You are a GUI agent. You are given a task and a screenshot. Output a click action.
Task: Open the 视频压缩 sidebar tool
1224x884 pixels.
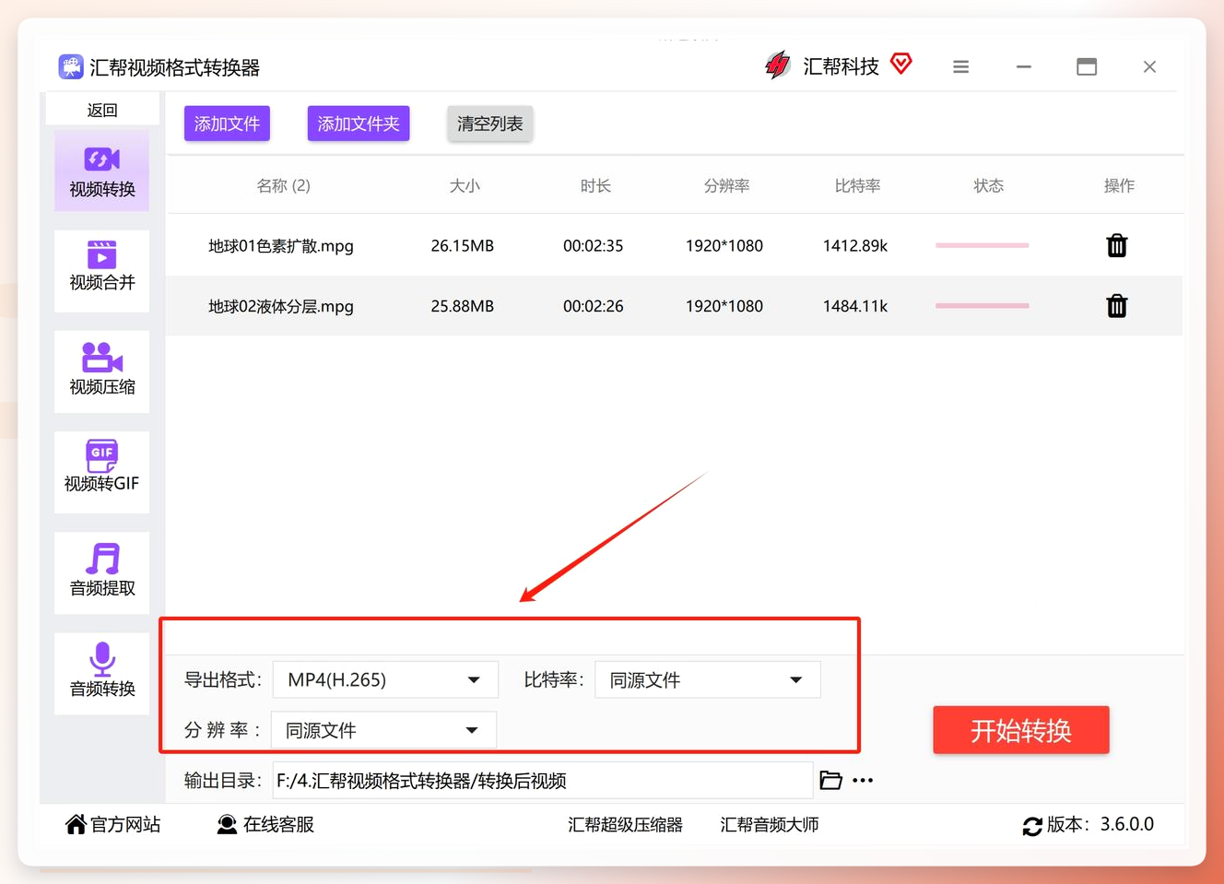click(102, 371)
